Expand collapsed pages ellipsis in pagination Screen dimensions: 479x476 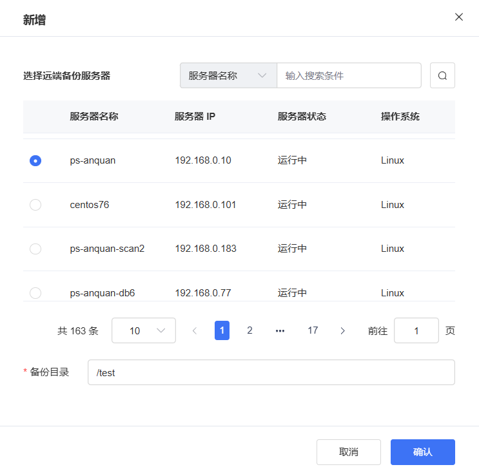tap(280, 330)
